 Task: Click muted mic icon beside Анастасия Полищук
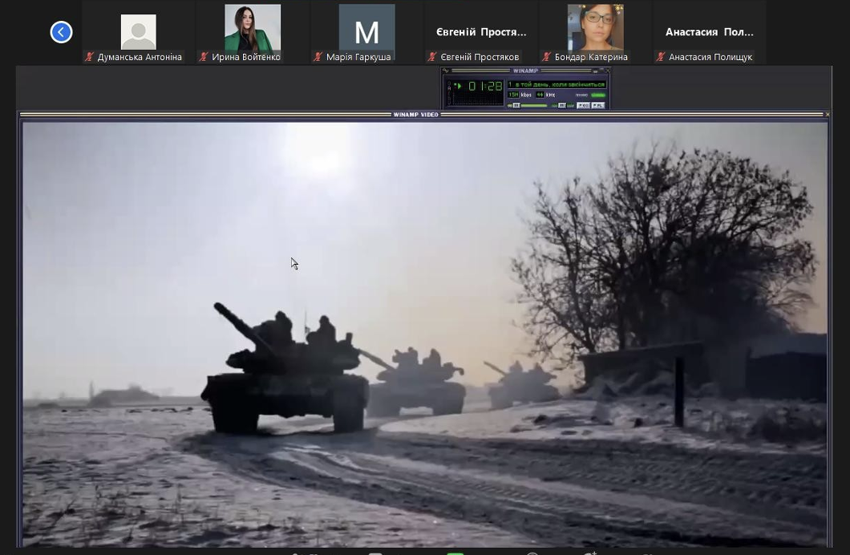(661, 57)
